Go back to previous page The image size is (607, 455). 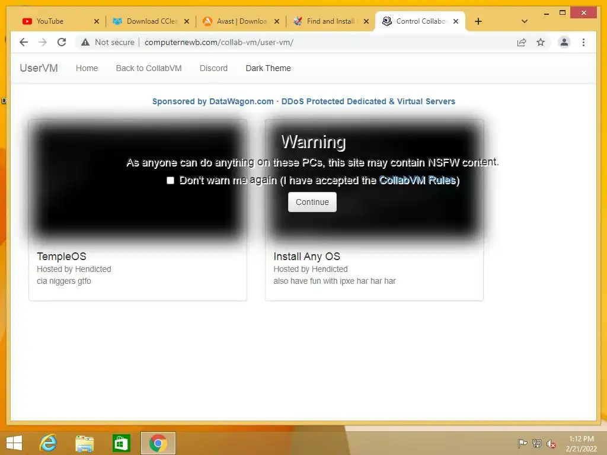[x=24, y=42]
